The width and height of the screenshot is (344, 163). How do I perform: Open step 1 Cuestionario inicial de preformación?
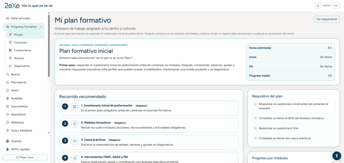coord(149,108)
